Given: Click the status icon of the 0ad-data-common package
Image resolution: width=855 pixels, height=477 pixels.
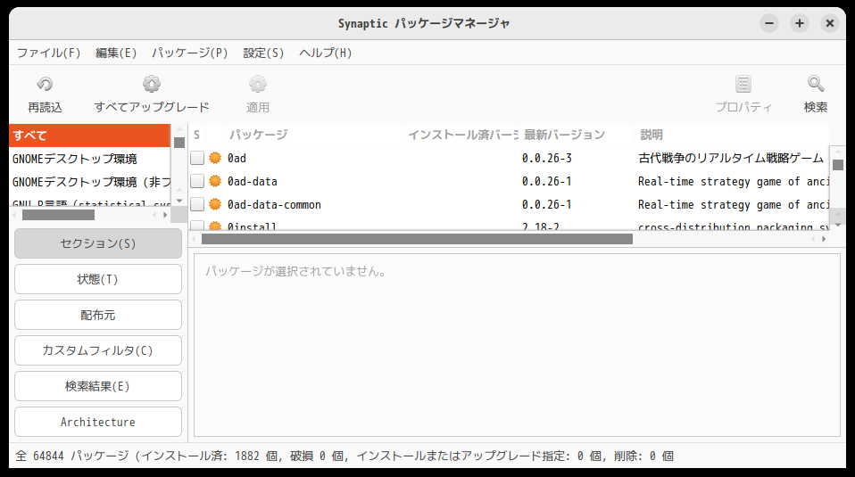Looking at the screenshot, I should (x=215, y=205).
